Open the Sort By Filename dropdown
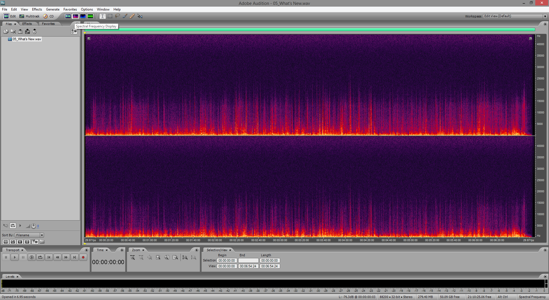The height and width of the screenshot is (300, 549). (29, 235)
